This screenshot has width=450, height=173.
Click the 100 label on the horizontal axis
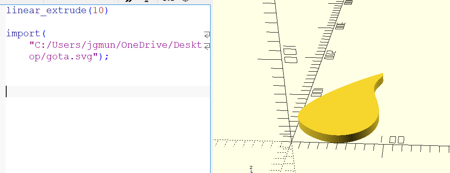point(391,140)
